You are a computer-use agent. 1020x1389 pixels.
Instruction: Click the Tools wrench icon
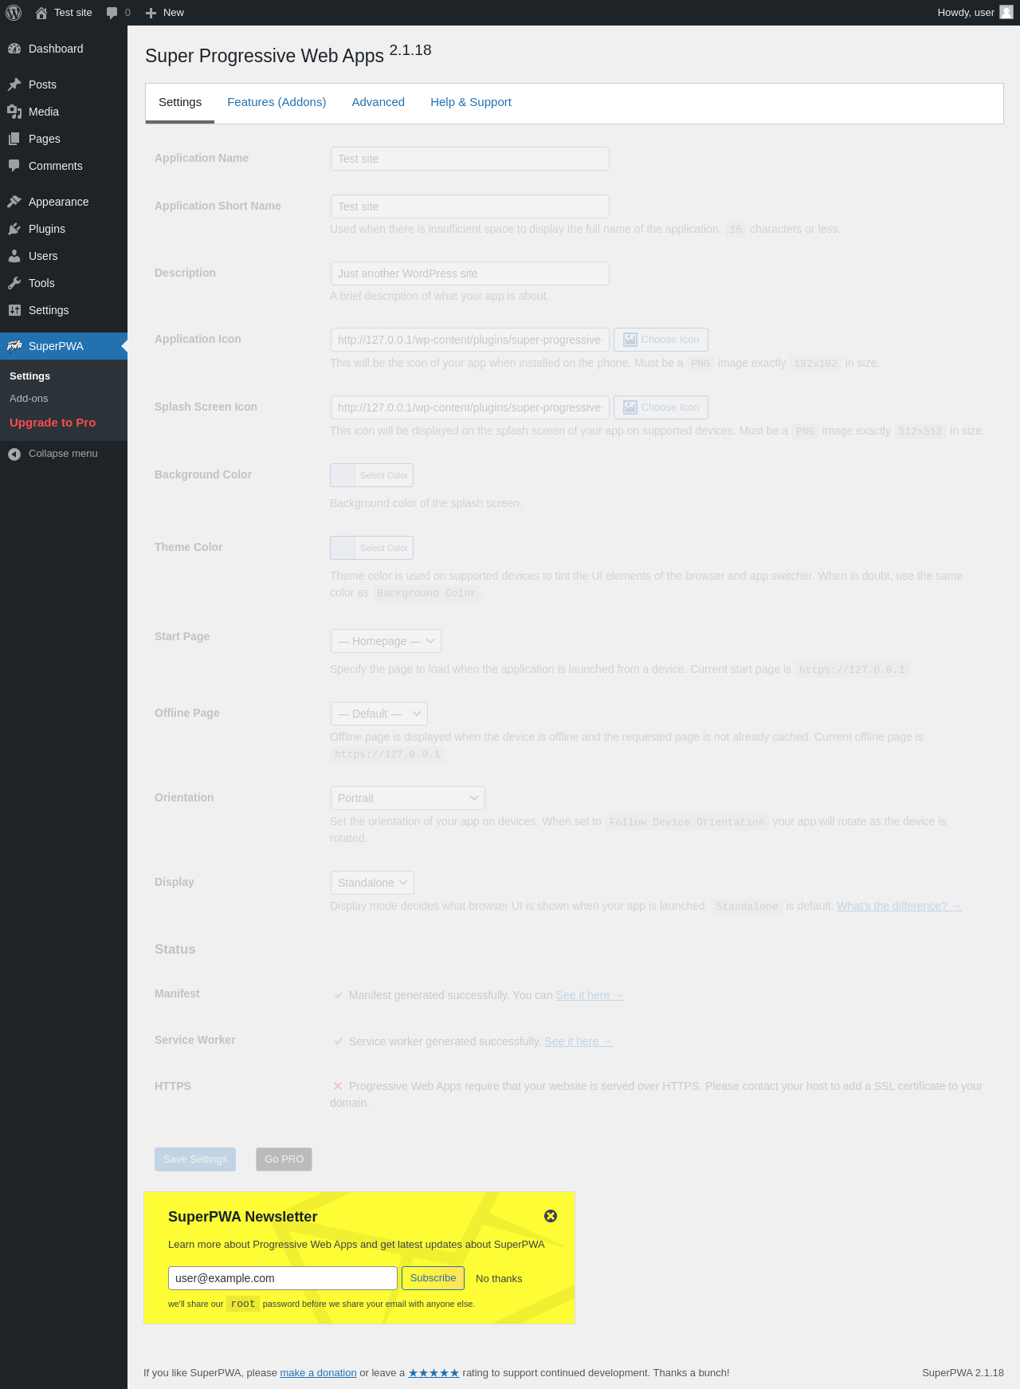(x=14, y=283)
